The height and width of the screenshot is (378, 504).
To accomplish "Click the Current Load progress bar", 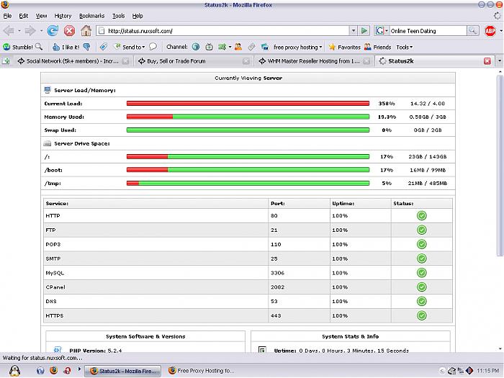I will pyautogui.click(x=248, y=104).
